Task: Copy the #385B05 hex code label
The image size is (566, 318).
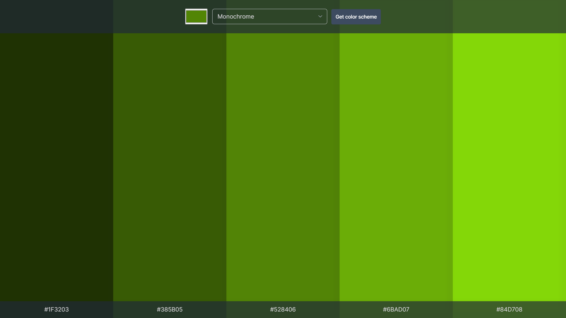Action: coord(170,309)
